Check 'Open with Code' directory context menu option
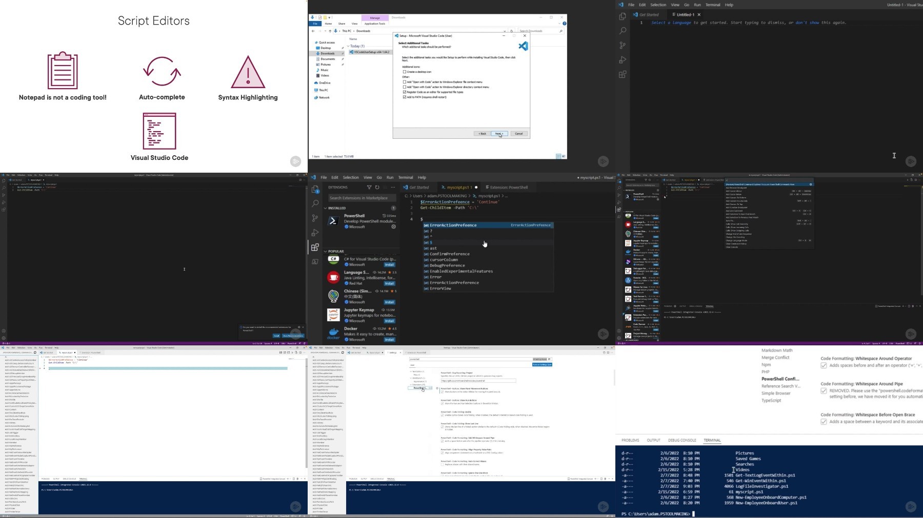Viewport: 923px width, 518px height. click(405, 87)
